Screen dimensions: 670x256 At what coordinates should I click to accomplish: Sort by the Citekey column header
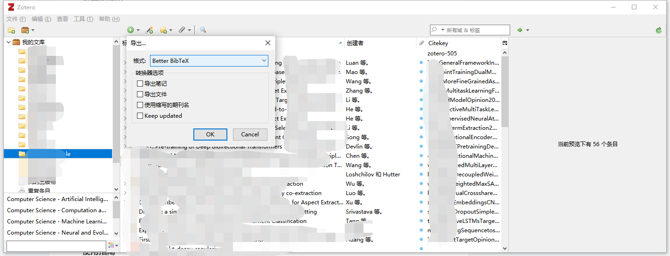(x=464, y=43)
